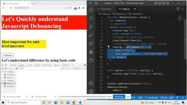Toggle the device toolbar in DevTools

6,65
